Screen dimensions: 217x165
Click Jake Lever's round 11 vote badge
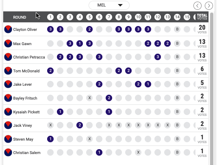point(148,84)
